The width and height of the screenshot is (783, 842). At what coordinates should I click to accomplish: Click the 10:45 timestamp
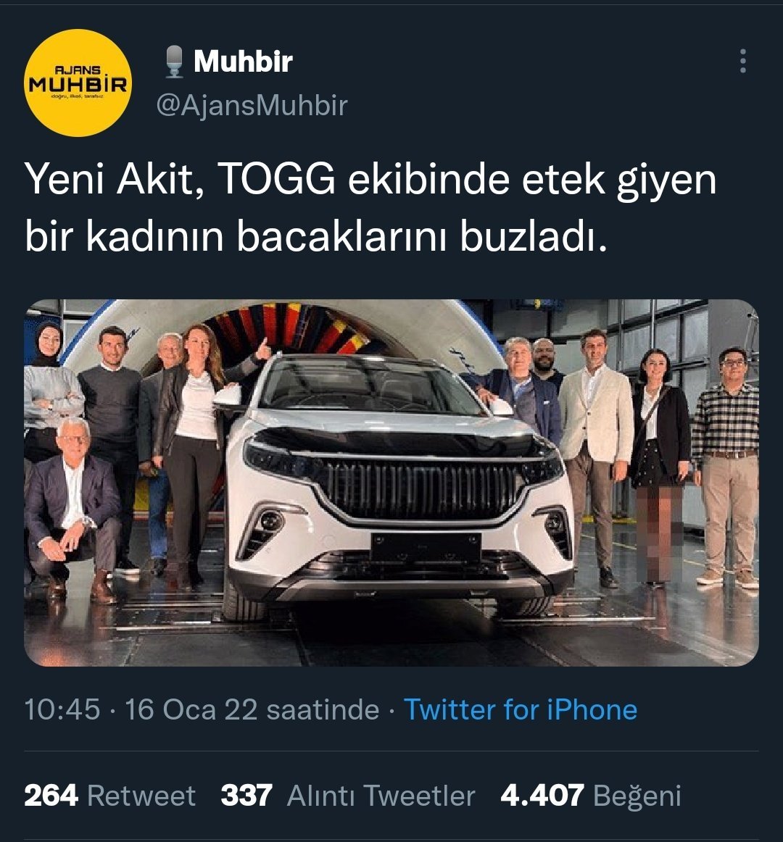click(62, 709)
